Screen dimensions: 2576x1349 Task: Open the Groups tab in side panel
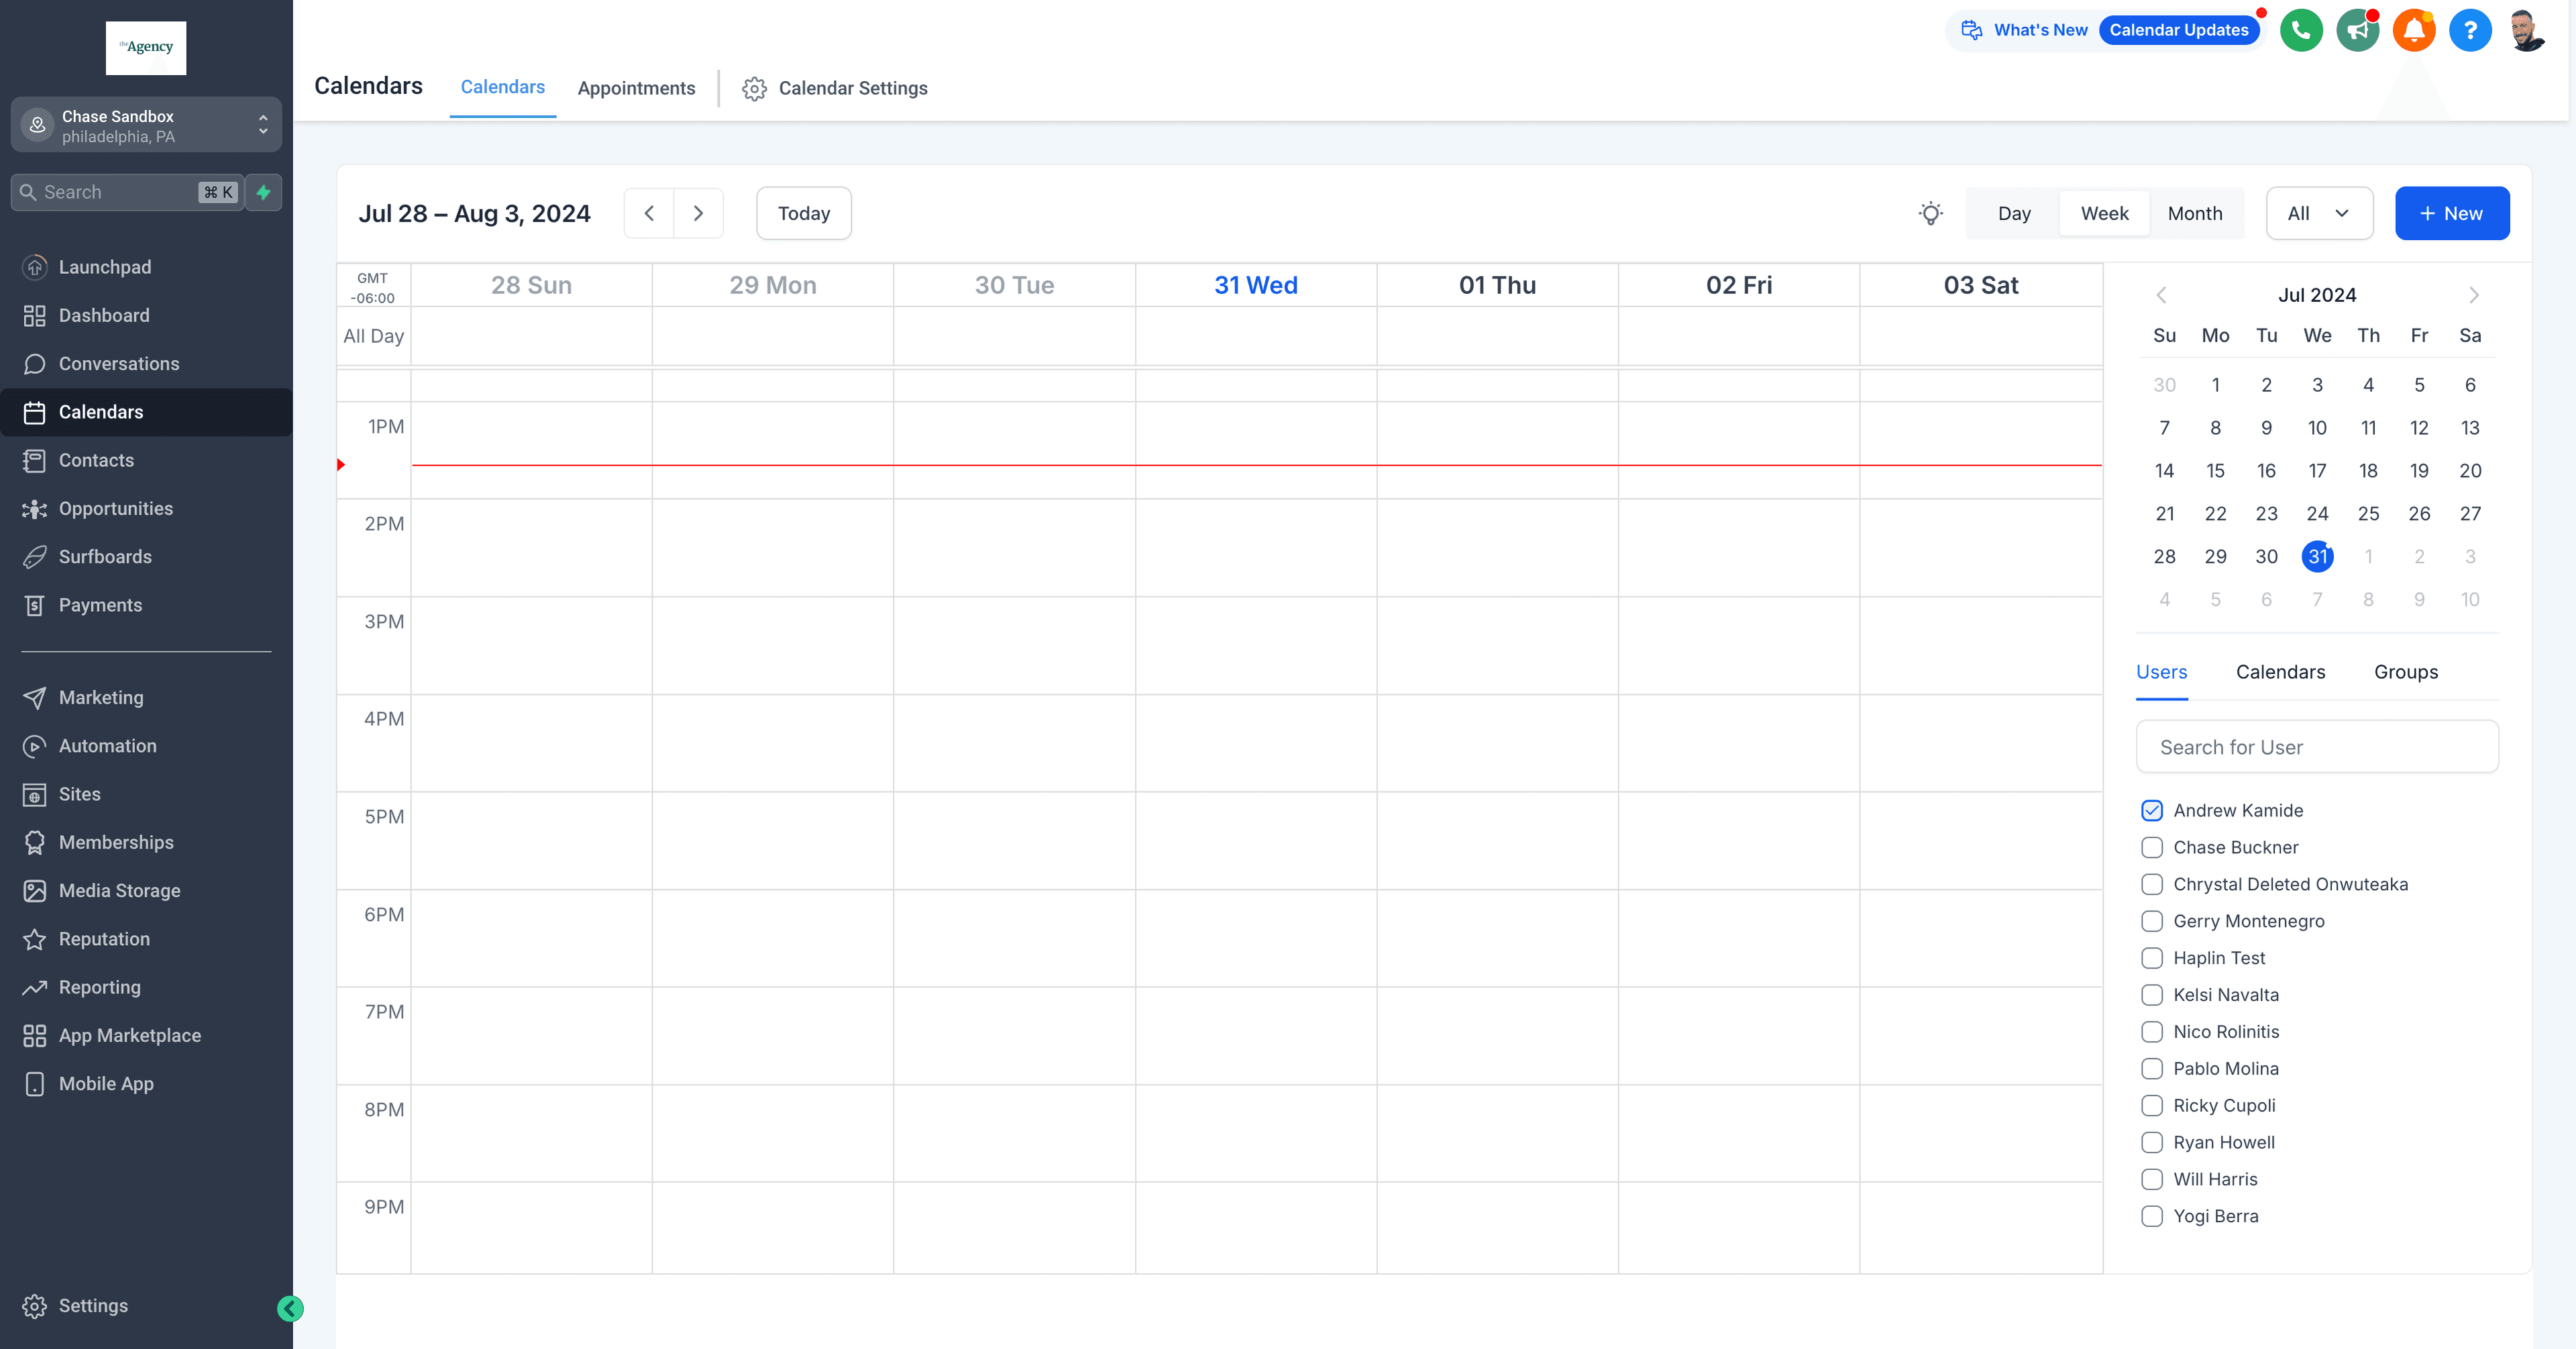(x=2406, y=672)
